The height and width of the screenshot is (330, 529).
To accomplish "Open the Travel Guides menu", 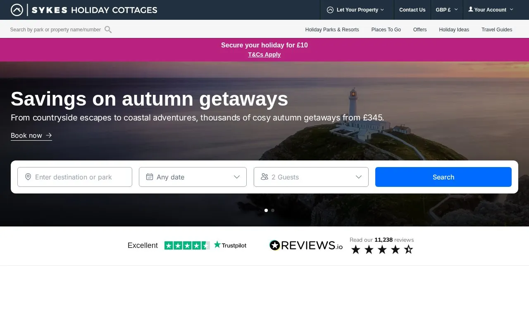I will pyautogui.click(x=497, y=30).
